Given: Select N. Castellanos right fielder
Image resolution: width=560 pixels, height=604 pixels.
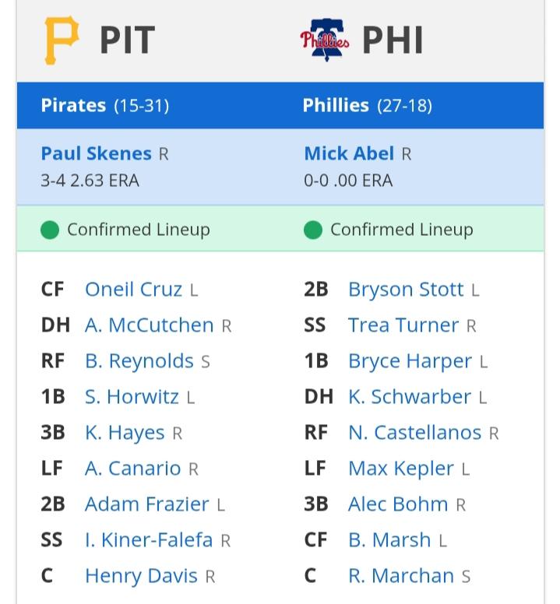Looking at the screenshot, I should 414,433.
